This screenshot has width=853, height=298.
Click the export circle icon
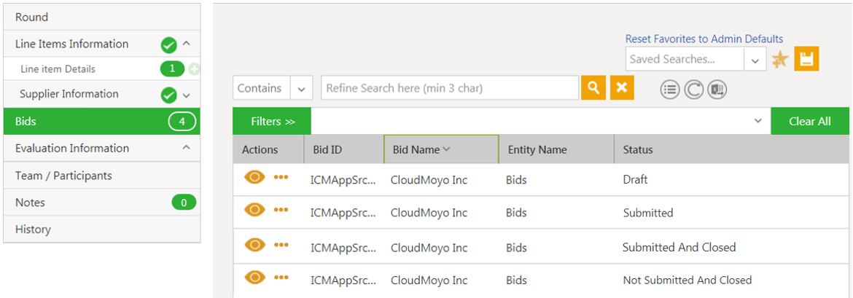point(717,89)
